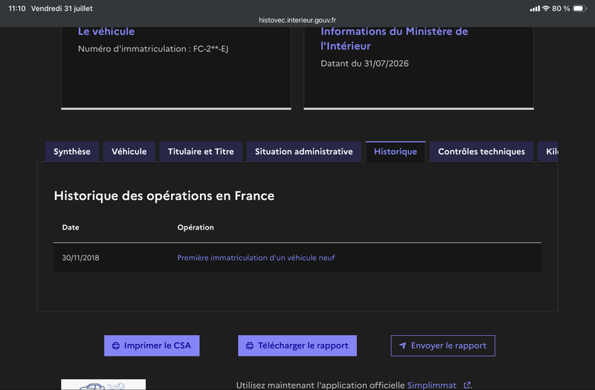Click the external link icon after Simplimmat
Image resolution: width=595 pixels, height=390 pixels.
467,386
